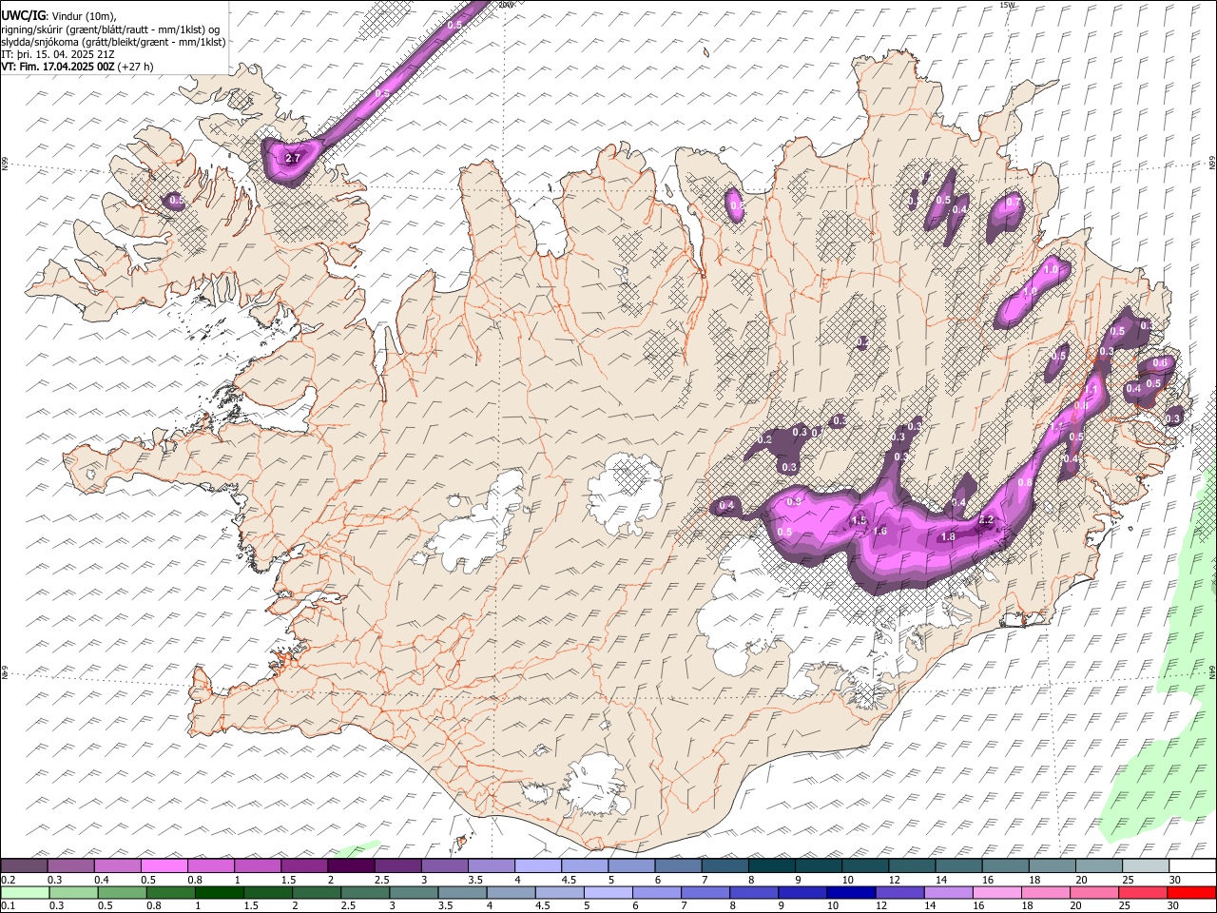The image size is (1217, 913).
Task: Click the "(+27 h)" forecast offset
Action: [x=136, y=67]
